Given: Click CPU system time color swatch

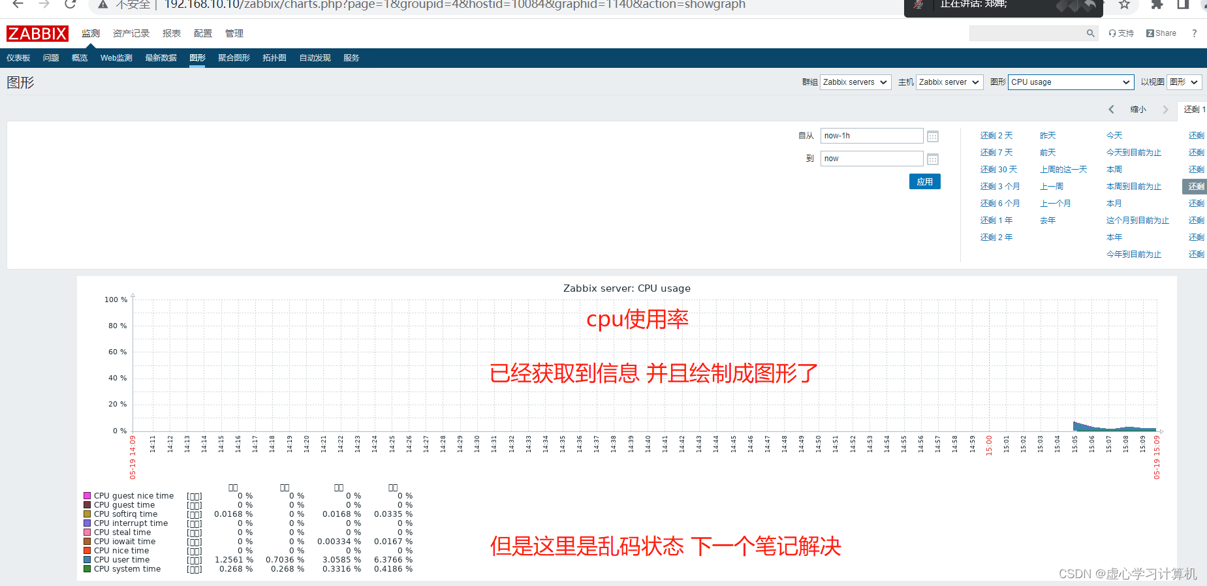Looking at the screenshot, I should pyautogui.click(x=87, y=569).
